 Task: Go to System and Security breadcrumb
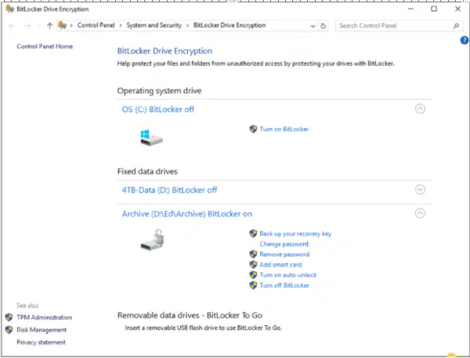(x=154, y=25)
